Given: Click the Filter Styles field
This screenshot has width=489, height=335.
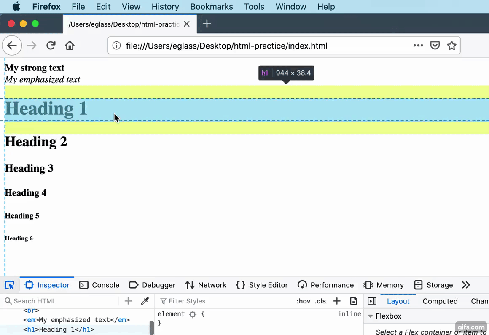Looking at the screenshot, I should click(225, 301).
